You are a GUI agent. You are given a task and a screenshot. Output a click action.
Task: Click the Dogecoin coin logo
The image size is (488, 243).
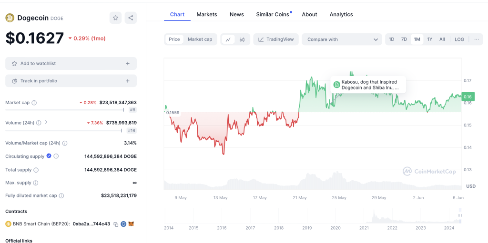point(10,18)
